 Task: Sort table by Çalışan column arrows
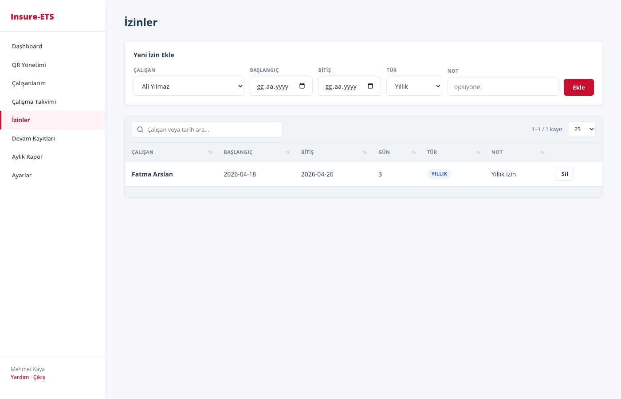click(210, 153)
